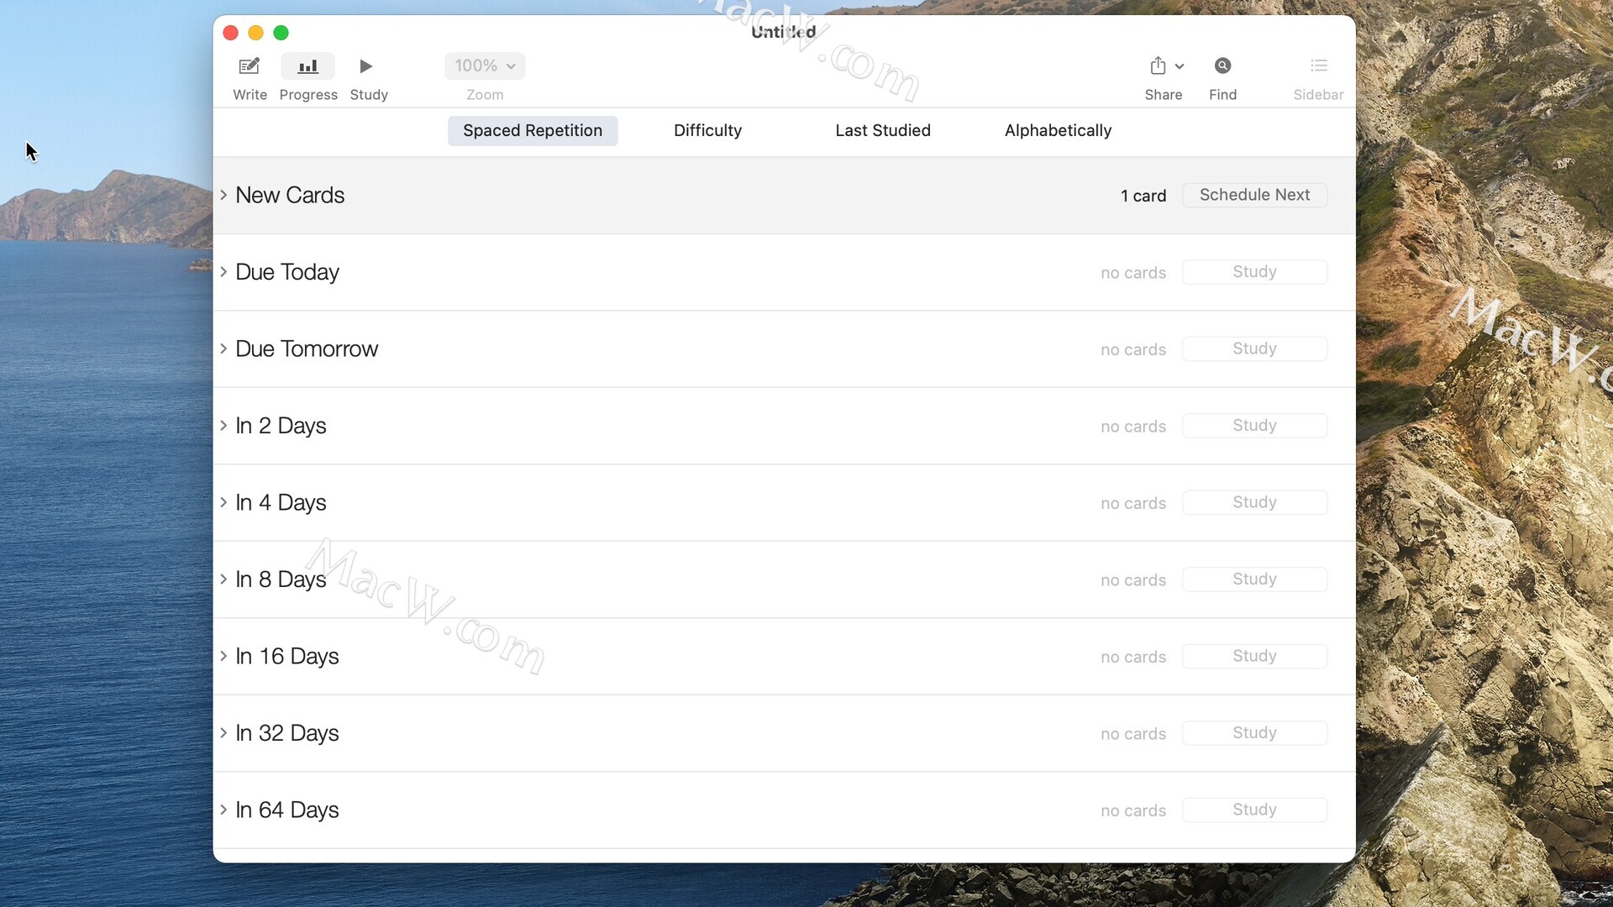Click the 'Due Tomorrow' heading

click(307, 349)
